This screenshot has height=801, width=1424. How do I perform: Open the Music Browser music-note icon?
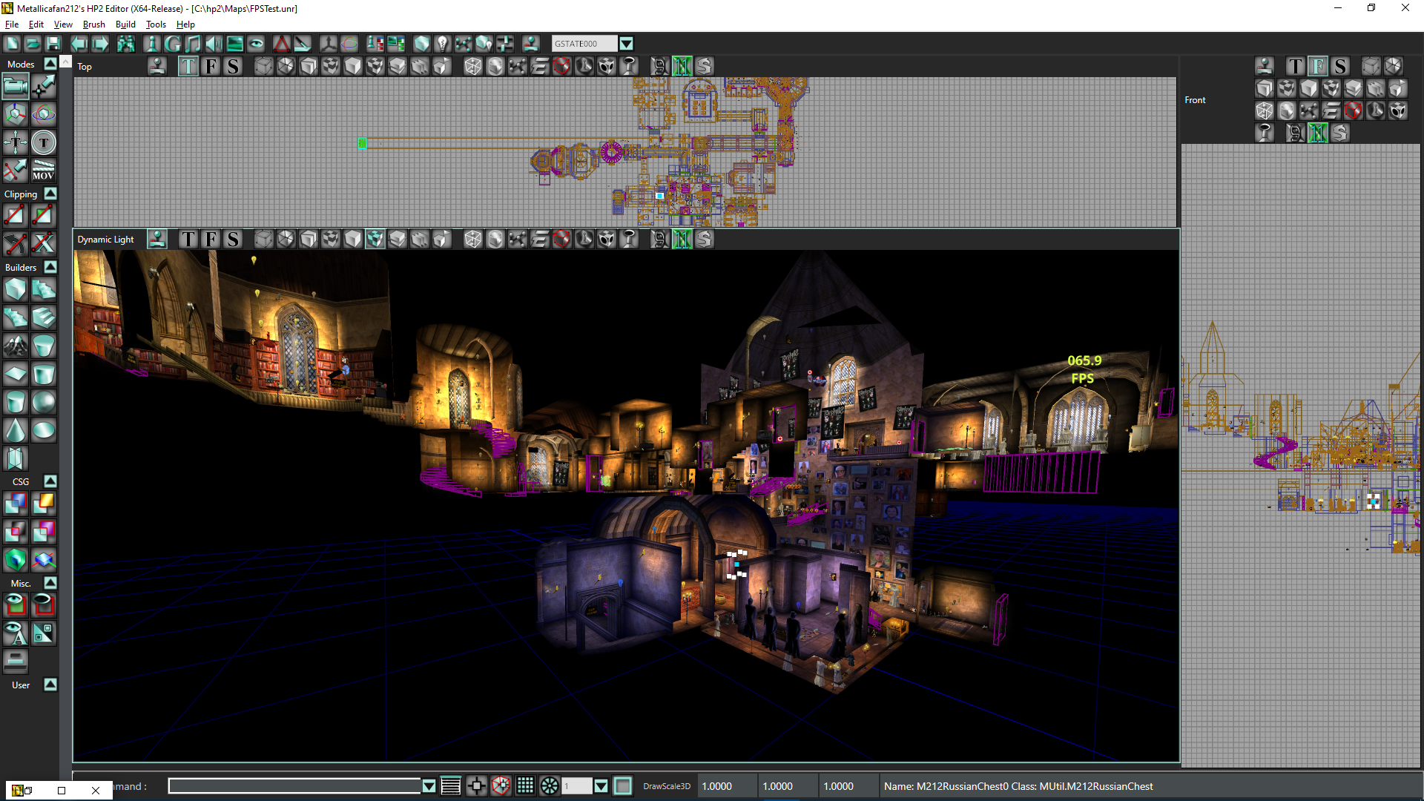point(193,43)
